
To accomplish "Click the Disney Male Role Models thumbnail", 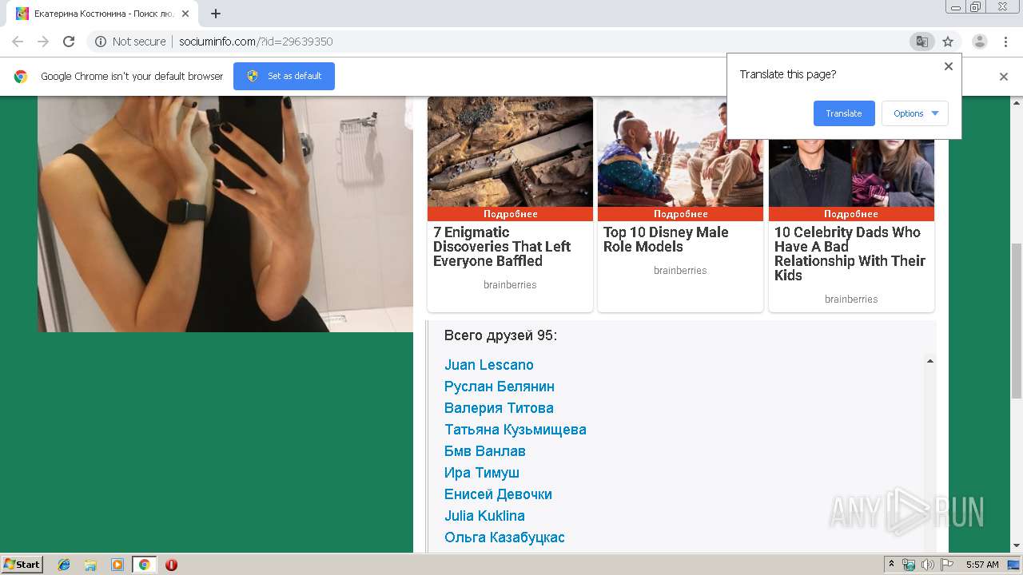I will tap(680, 152).
